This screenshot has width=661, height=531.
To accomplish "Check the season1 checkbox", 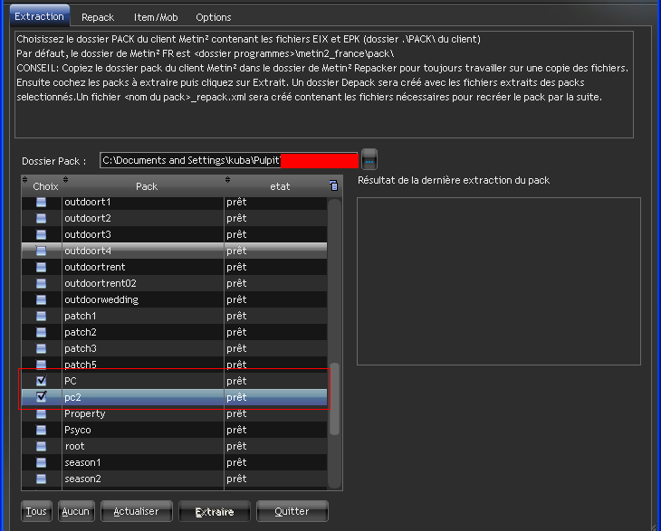I will coord(42,462).
